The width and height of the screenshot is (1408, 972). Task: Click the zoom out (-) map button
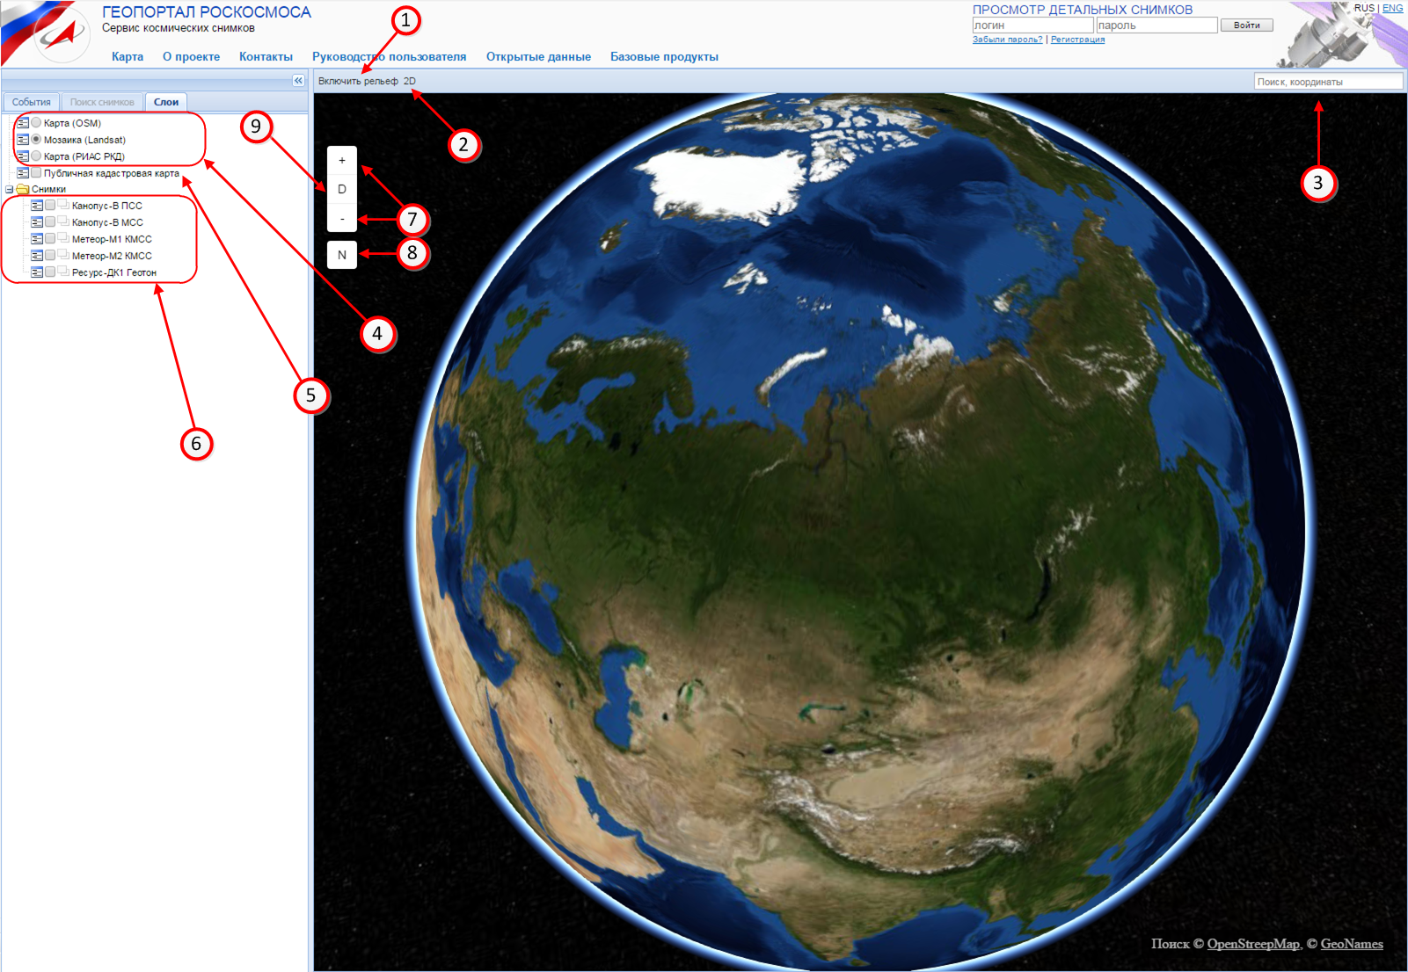(x=342, y=219)
